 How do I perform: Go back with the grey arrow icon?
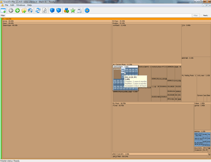tap(11, 11)
